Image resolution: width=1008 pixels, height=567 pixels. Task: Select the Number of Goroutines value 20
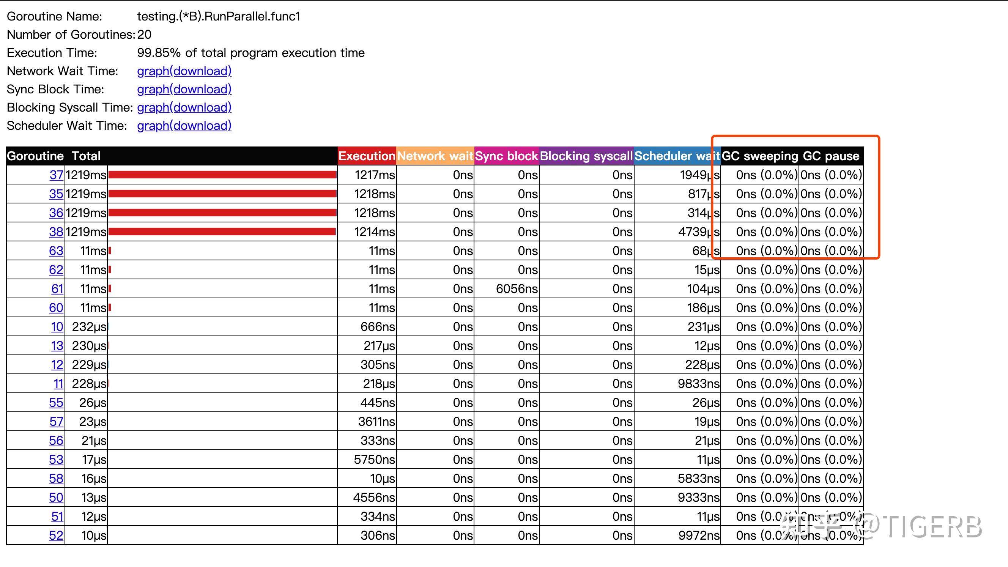[x=144, y=35]
